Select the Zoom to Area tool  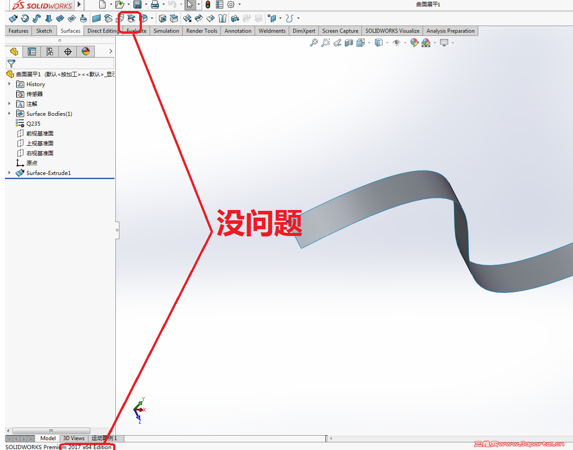click(325, 42)
